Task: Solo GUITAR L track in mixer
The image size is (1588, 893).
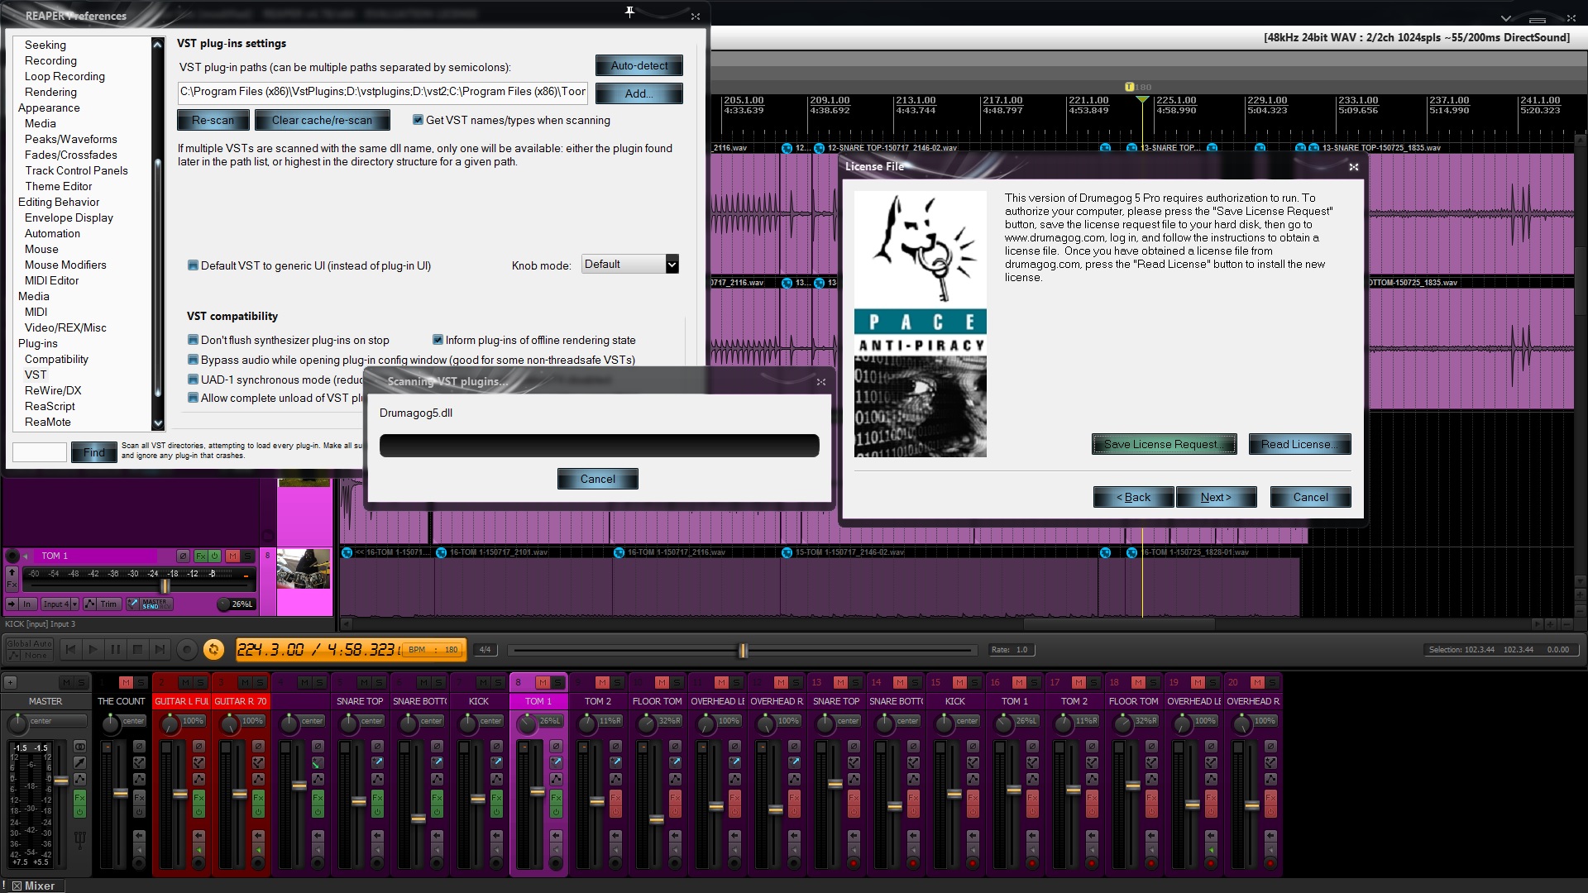Action: coord(200,682)
